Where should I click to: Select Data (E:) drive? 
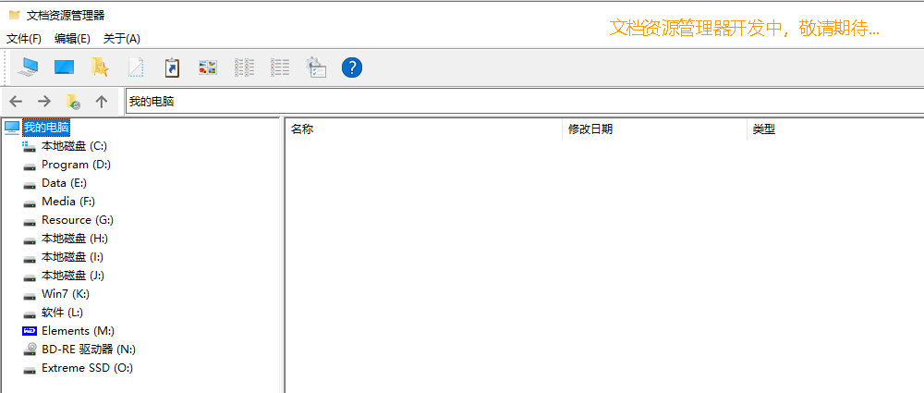tap(65, 183)
